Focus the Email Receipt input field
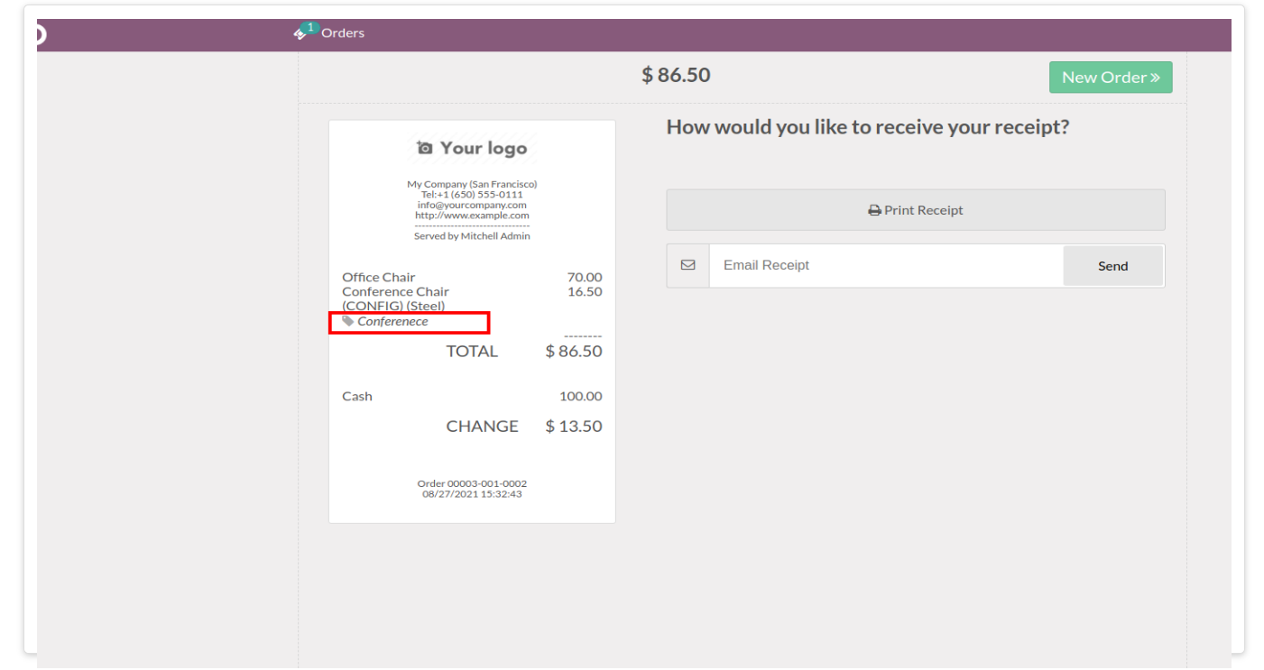 [886, 265]
